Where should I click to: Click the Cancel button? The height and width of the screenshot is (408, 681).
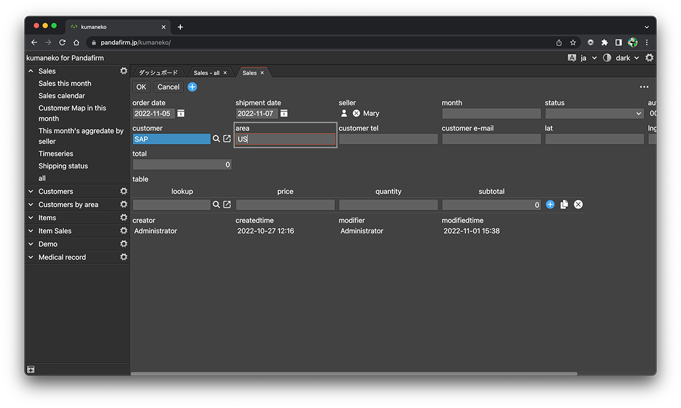coord(168,87)
